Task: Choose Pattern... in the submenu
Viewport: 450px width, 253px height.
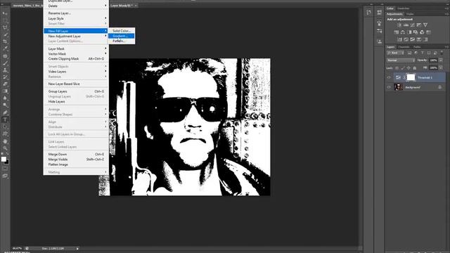Action: (x=122, y=41)
